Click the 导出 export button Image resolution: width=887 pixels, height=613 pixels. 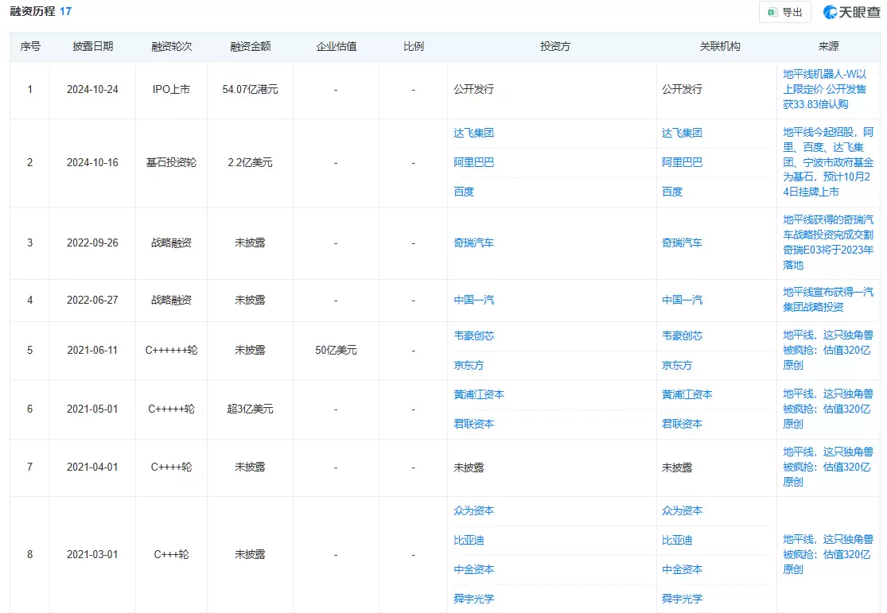click(784, 12)
